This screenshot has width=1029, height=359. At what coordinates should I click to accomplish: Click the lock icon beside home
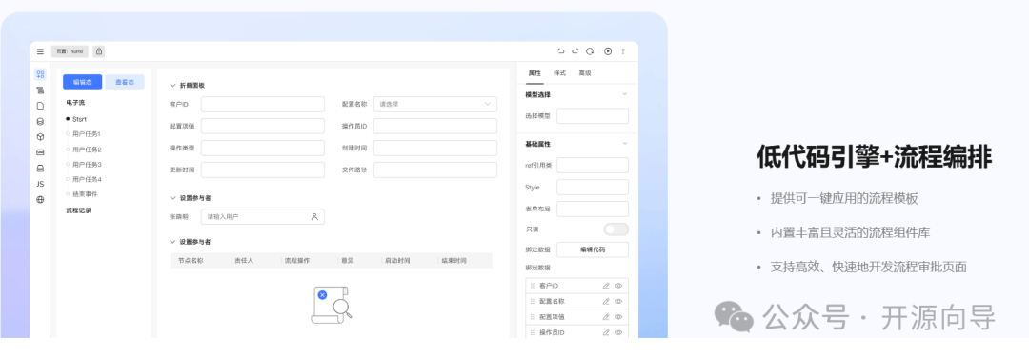click(98, 51)
